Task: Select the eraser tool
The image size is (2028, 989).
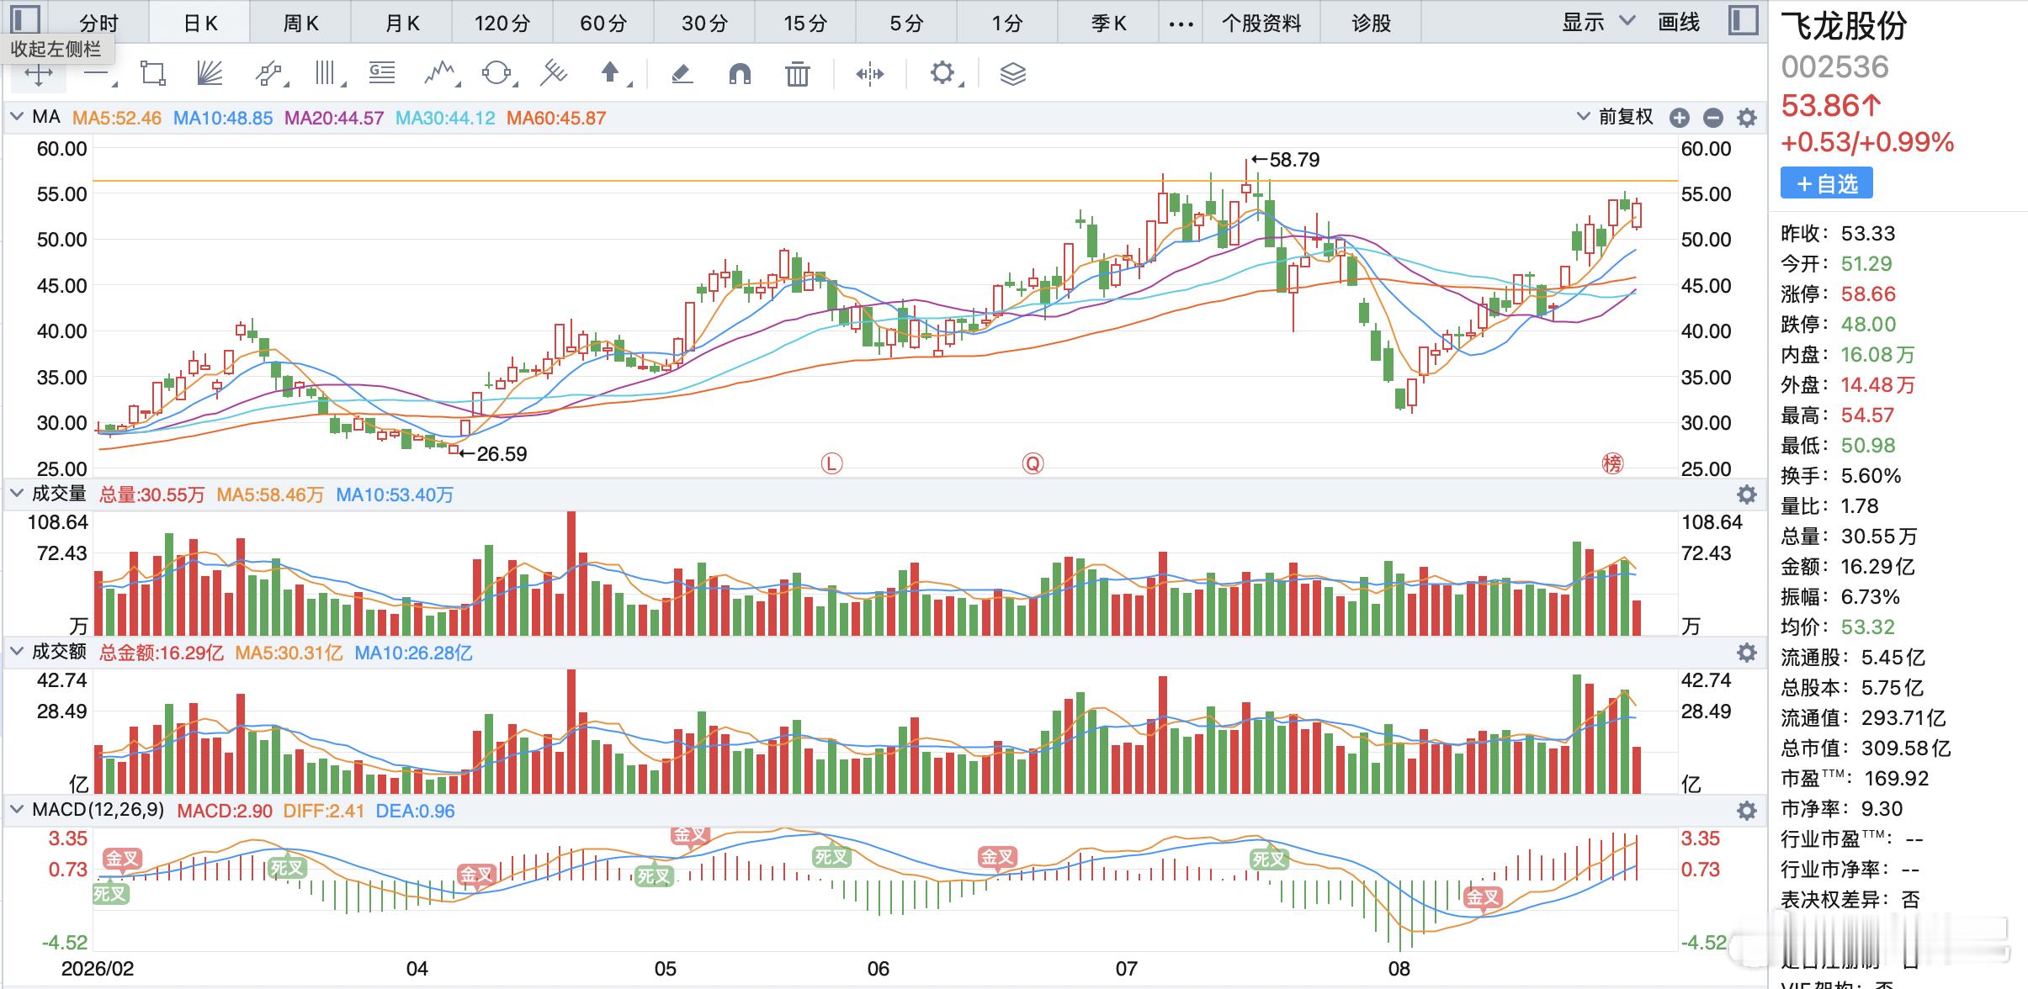Action: pyautogui.click(x=682, y=74)
